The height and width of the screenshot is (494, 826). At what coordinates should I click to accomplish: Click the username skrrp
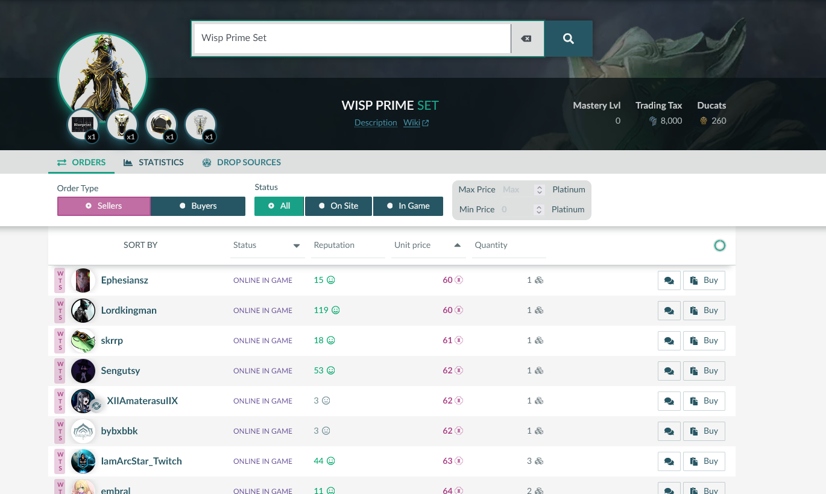pyautogui.click(x=112, y=341)
